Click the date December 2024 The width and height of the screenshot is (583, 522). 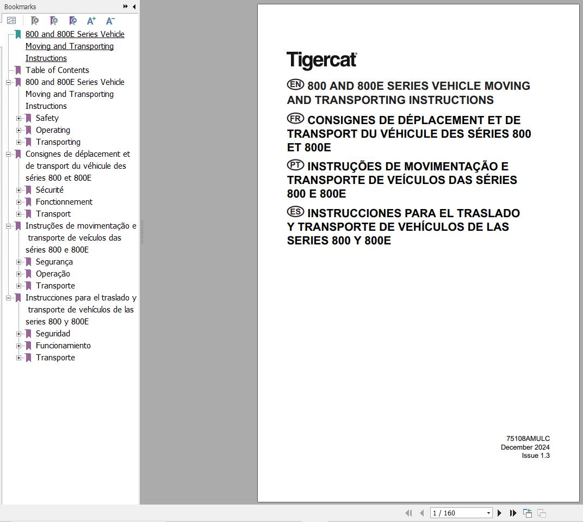click(x=525, y=447)
